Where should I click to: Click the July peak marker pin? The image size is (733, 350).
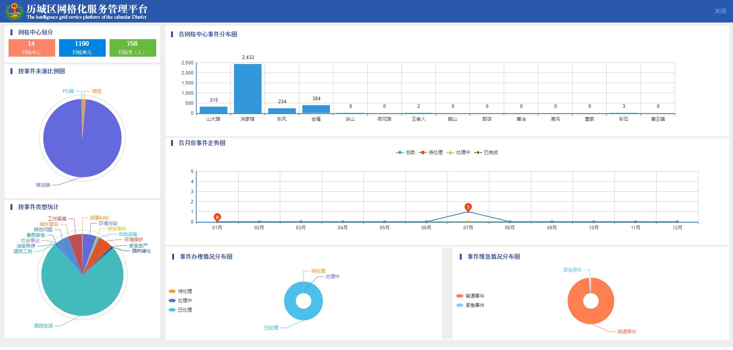(468, 207)
